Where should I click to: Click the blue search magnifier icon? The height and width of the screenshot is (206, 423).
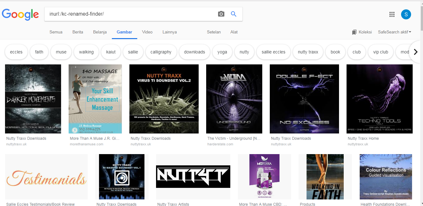(x=233, y=14)
